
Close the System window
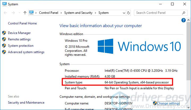pyautogui.click(x=185, y=4)
